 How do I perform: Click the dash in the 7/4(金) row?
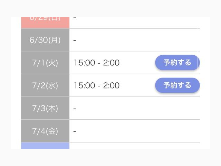(x=75, y=131)
